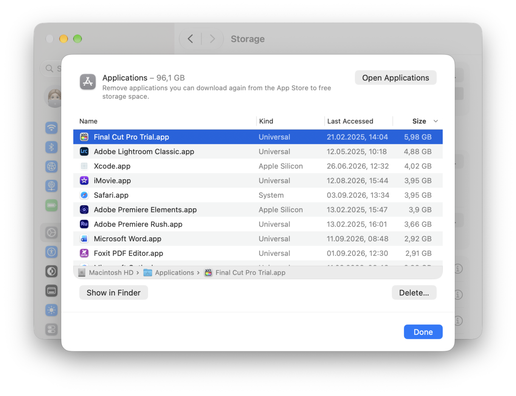516x396 pixels.
Task: Sort the list by the Kind column
Action: [x=266, y=121]
